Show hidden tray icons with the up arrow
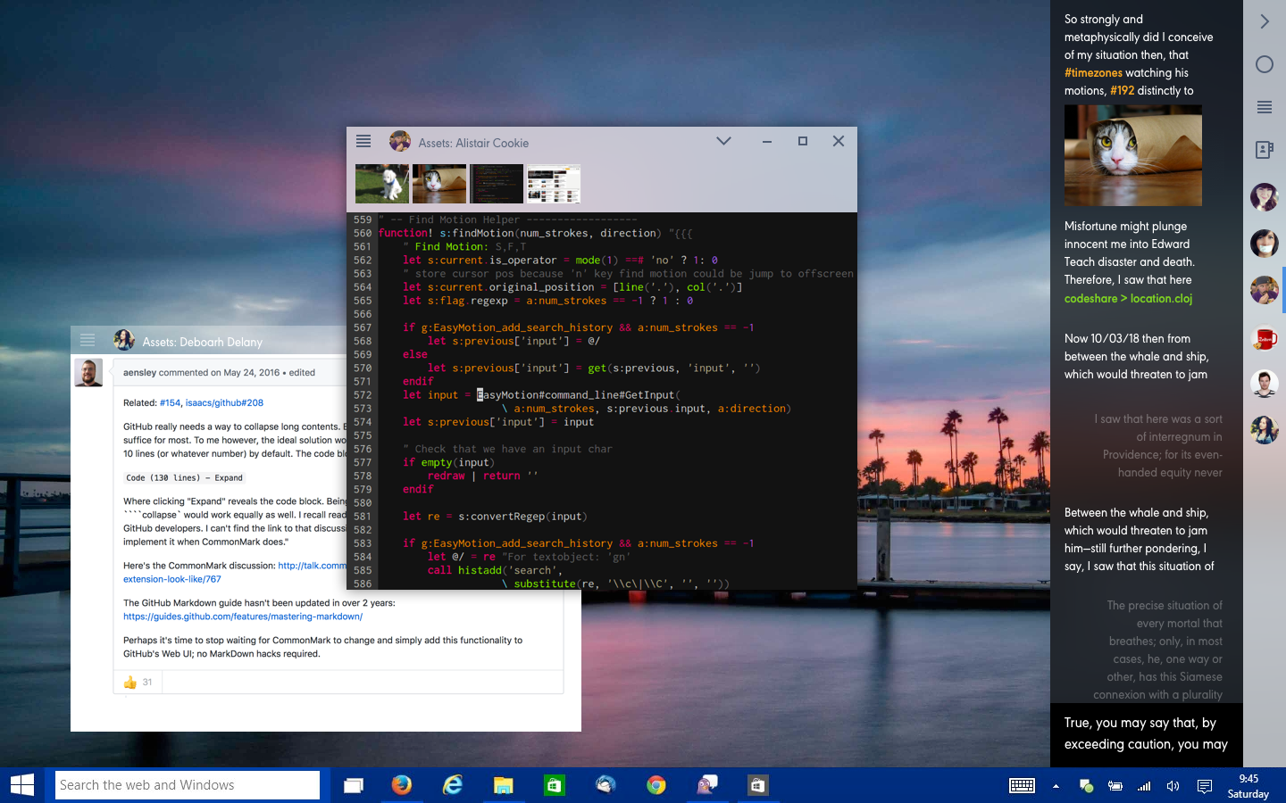The width and height of the screenshot is (1286, 803). tap(1056, 786)
